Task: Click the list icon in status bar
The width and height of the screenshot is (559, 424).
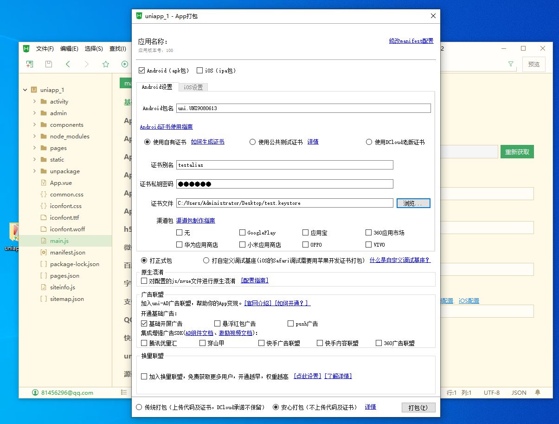Action: (123, 392)
